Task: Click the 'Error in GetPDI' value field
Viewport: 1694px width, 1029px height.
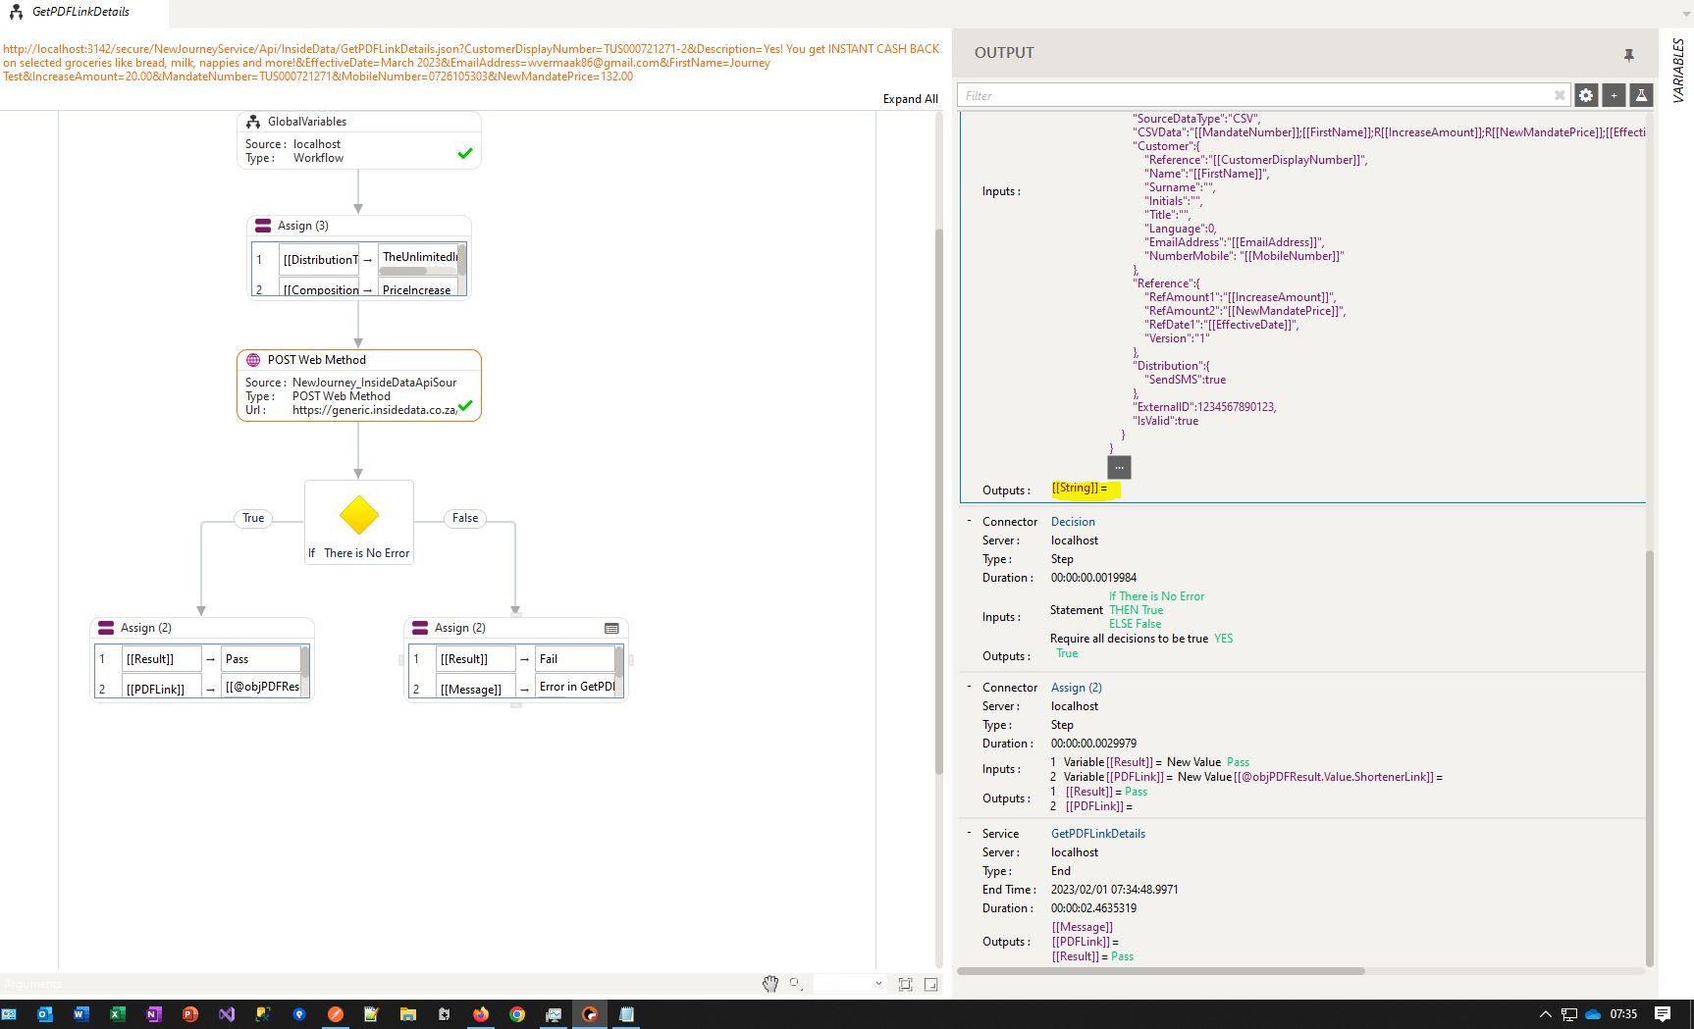Action: 575,686
